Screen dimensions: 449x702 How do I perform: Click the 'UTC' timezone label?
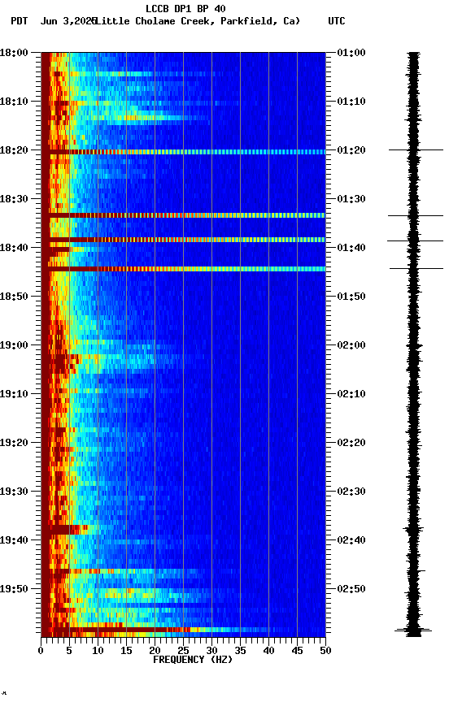337,21
